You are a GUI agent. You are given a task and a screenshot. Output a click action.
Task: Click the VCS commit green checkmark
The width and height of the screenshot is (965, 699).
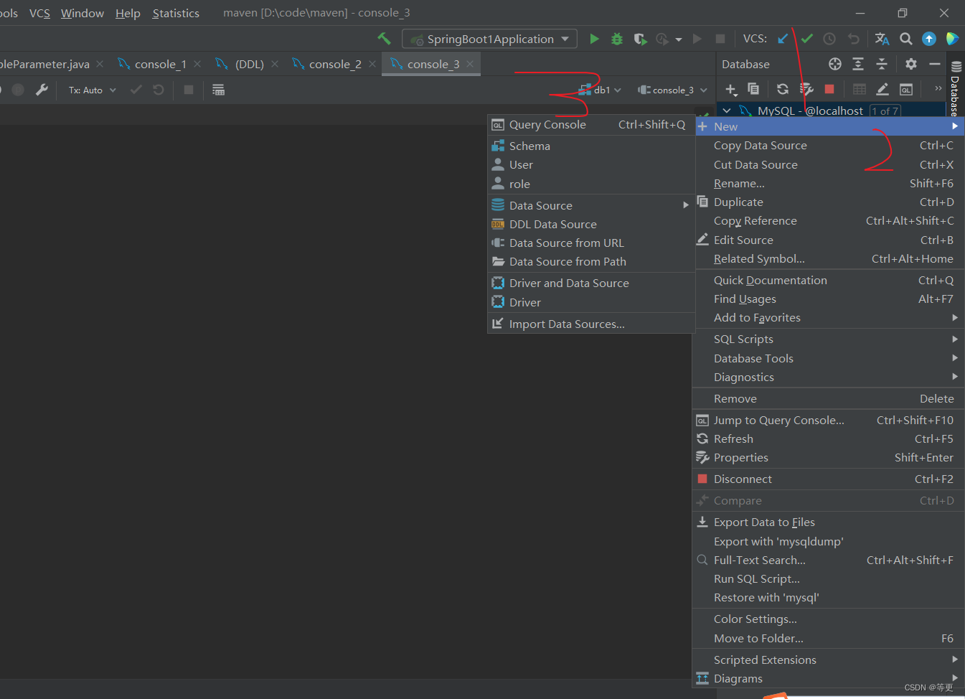click(x=807, y=39)
